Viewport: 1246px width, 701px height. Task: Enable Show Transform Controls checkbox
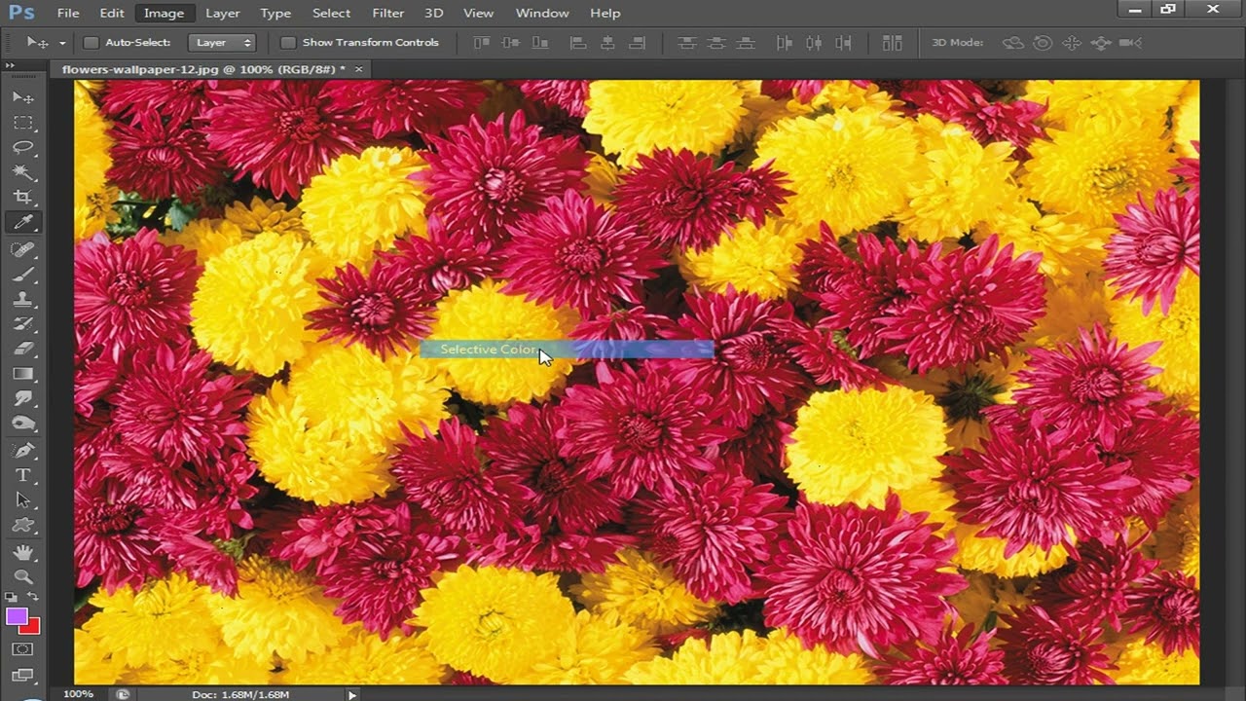[x=288, y=43]
